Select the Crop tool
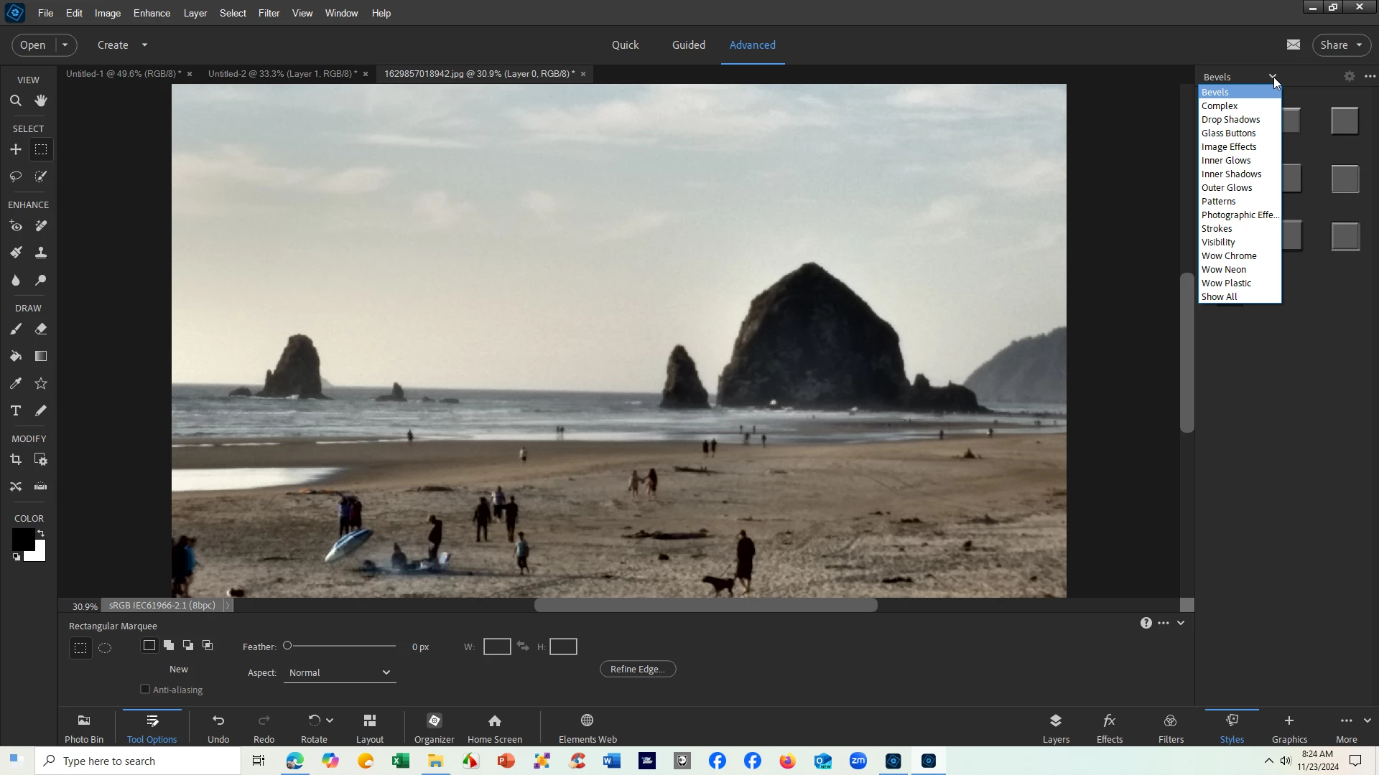The height and width of the screenshot is (775, 1379). point(15,460)
